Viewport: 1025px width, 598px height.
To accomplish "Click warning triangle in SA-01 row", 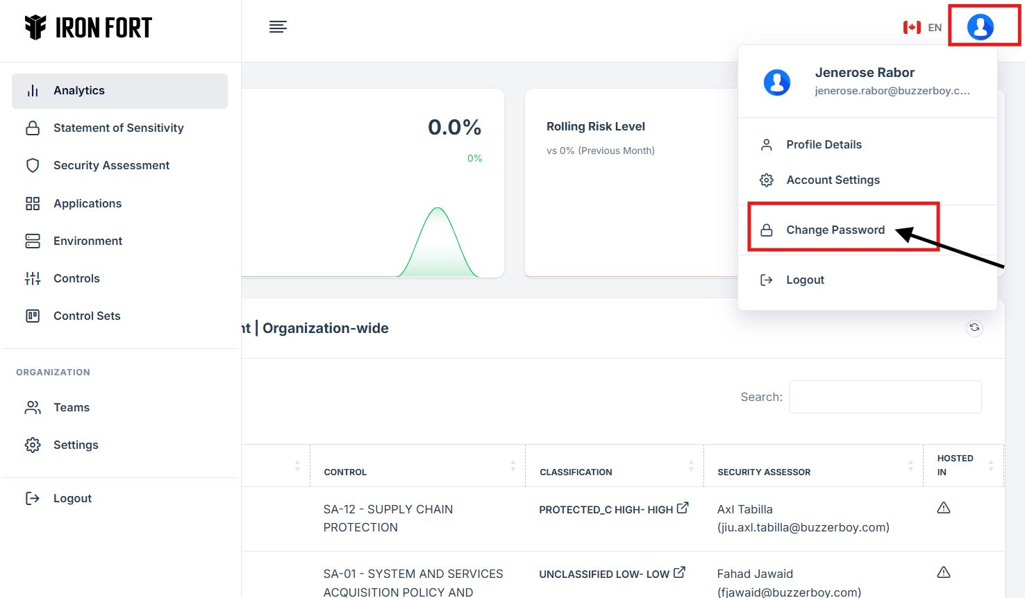I will (943, 572).
